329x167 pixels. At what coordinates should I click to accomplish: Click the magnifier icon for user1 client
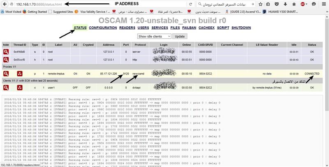point(6,87)
